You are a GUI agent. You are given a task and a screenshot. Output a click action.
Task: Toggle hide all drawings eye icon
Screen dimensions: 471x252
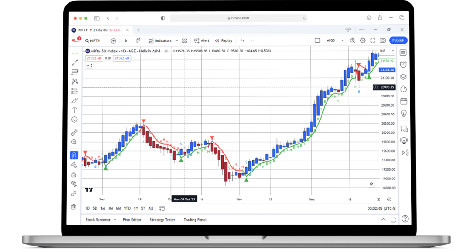[x=74, y=183]
